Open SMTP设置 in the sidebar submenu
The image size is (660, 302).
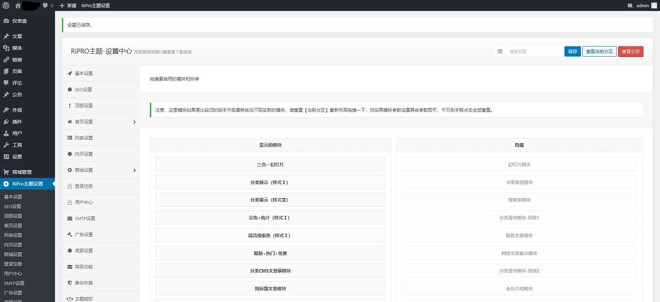(14, 283)
